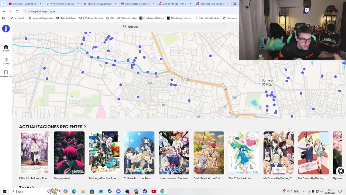Open the UWL BlackBoard bookmark
Image resolution: width=346 pixels, height=195 pixels.
(66, 18)
